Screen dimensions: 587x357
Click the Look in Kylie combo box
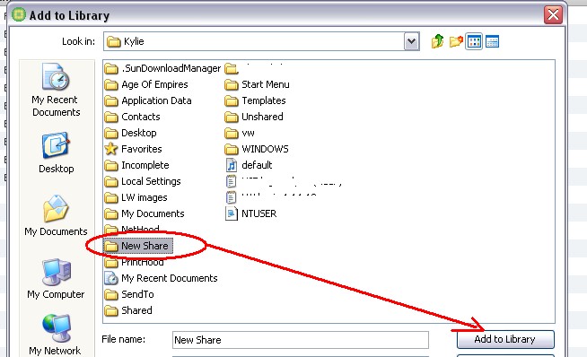click(x=261, y=41)
